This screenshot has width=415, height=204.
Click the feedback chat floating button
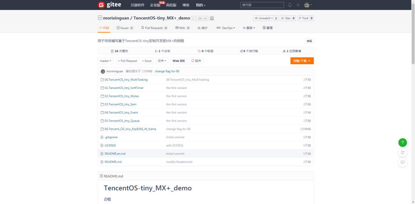pos(403,162)
